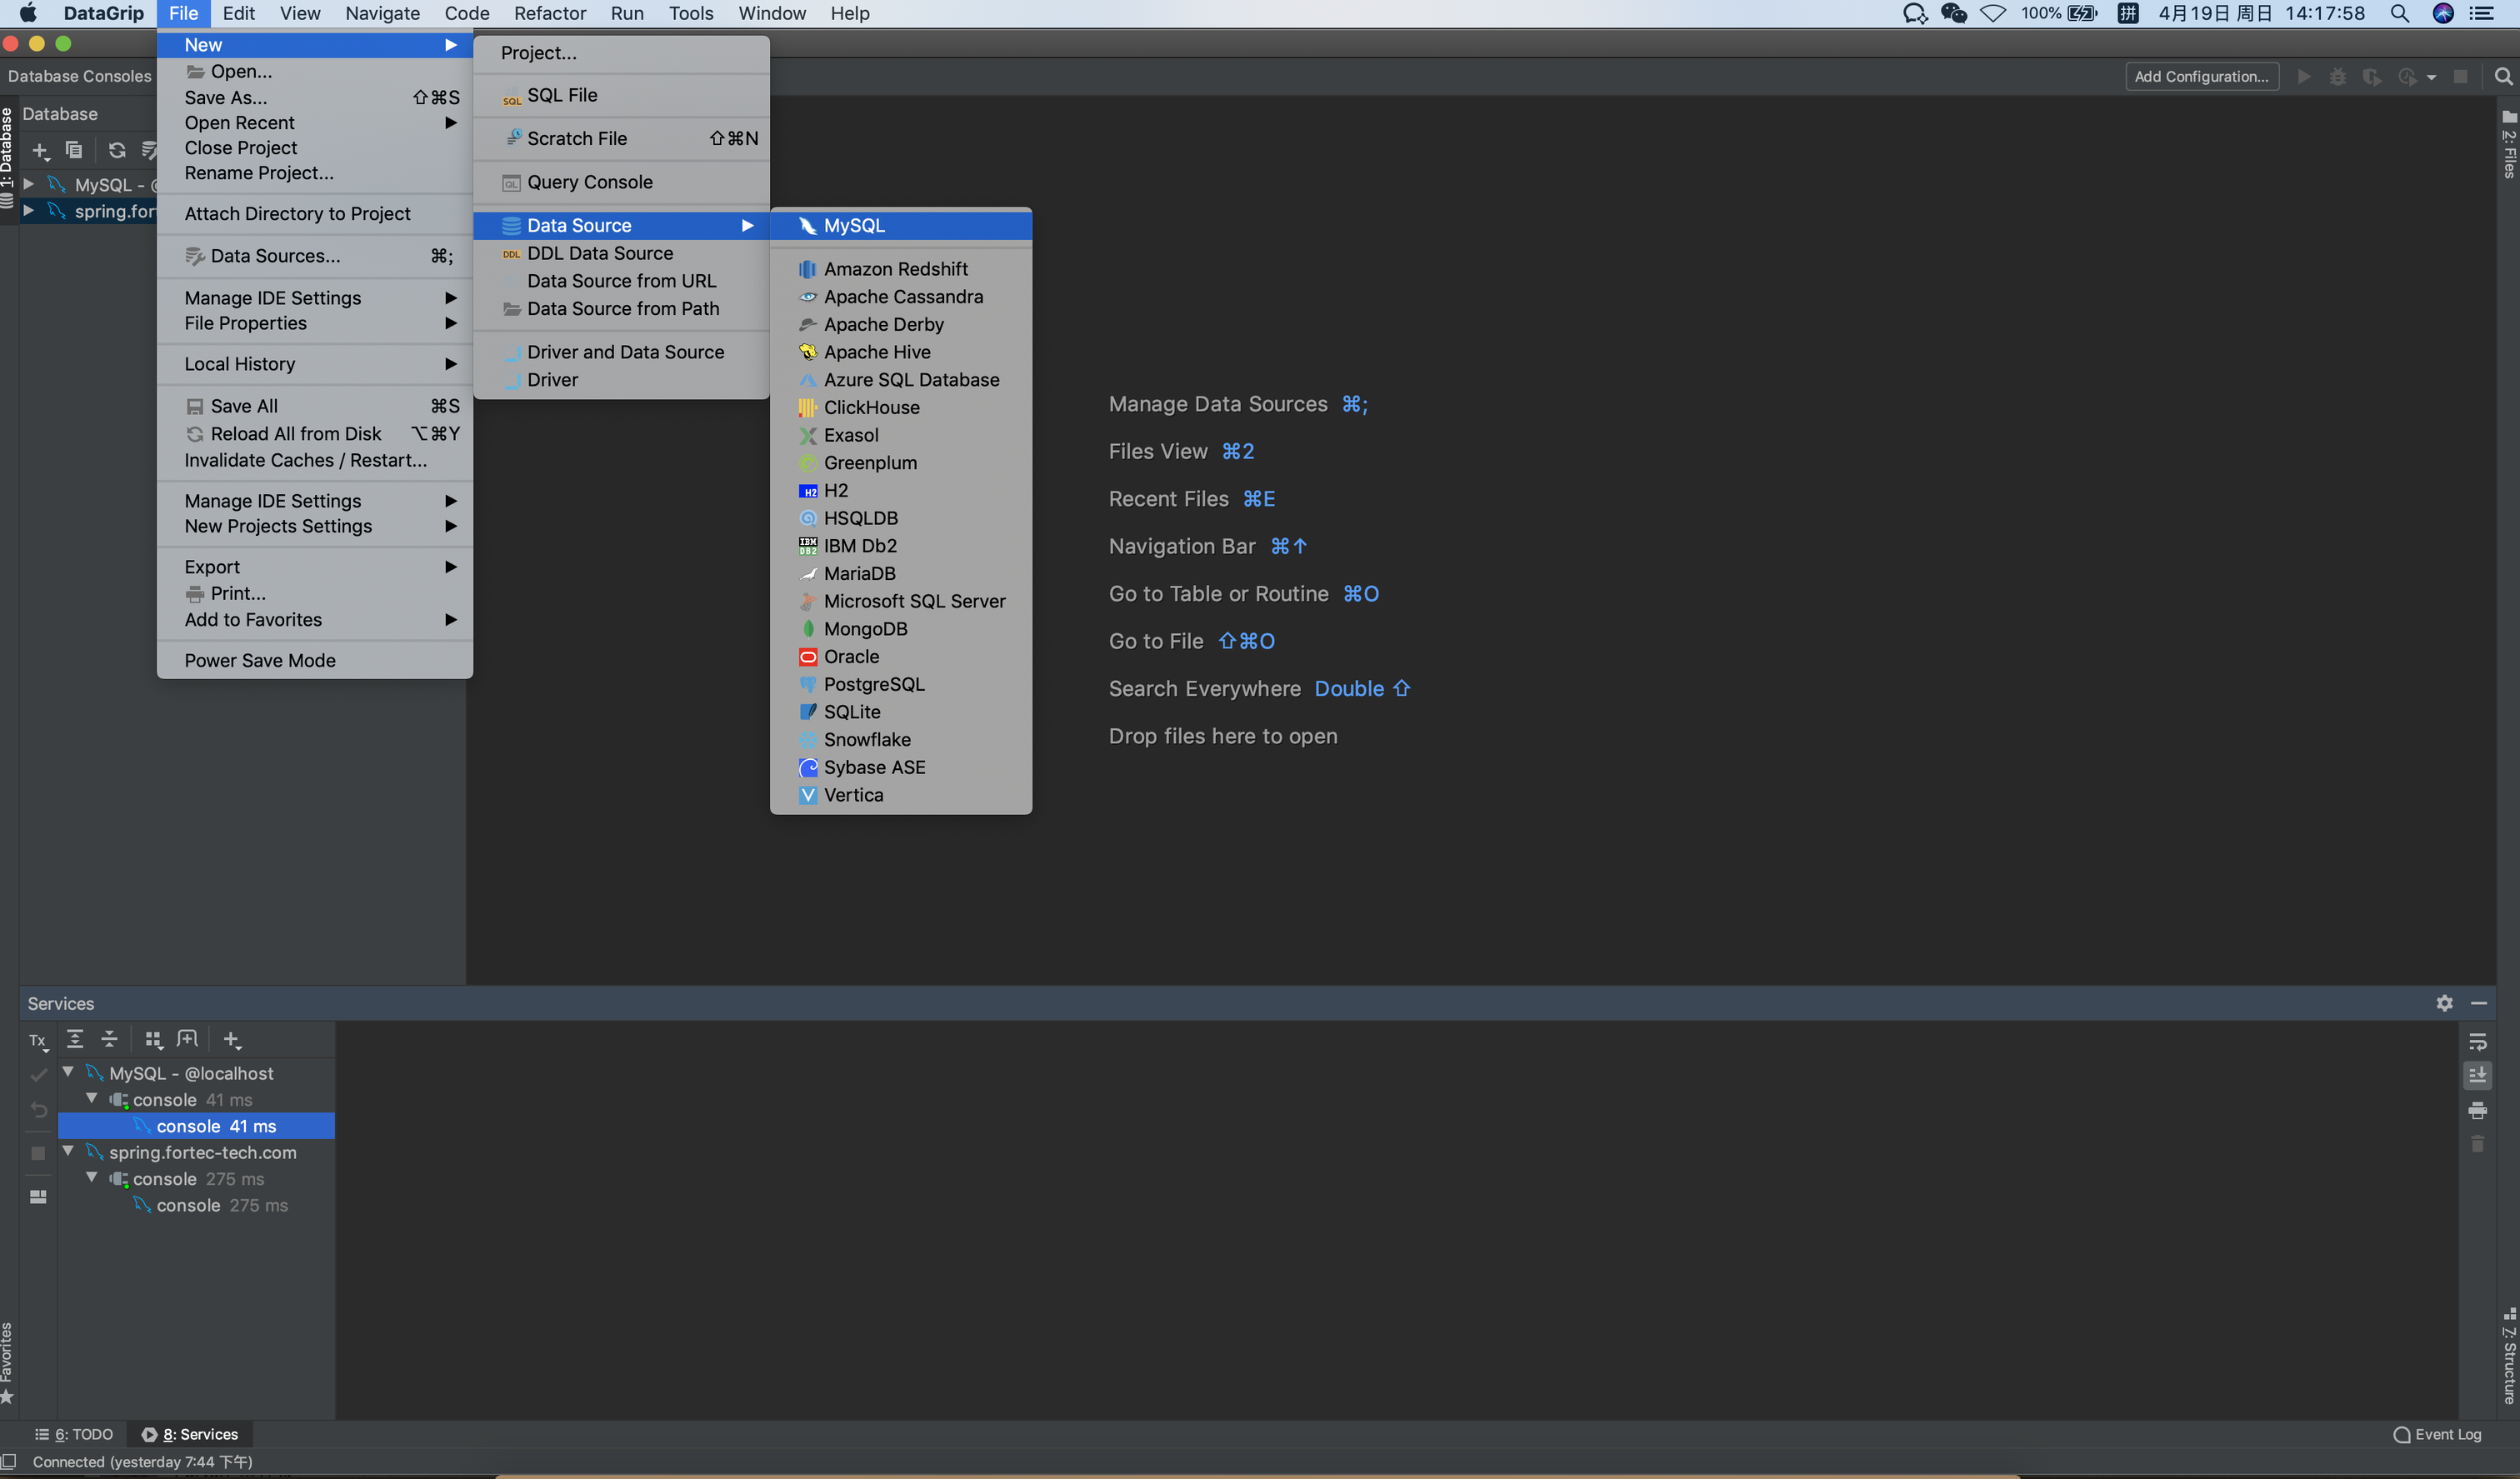
Task: Click Tx transaction mode icon in Services
Action: click(38, 1041)
